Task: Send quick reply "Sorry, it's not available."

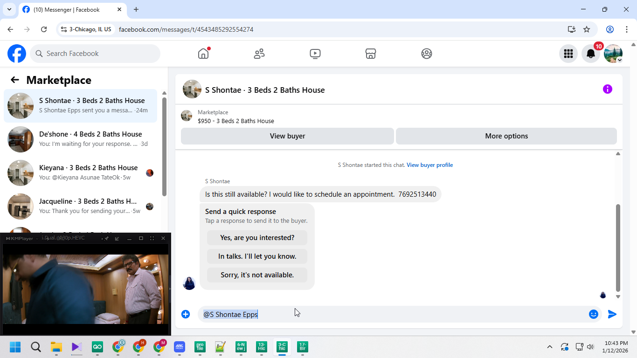Action: click(257, 275)
